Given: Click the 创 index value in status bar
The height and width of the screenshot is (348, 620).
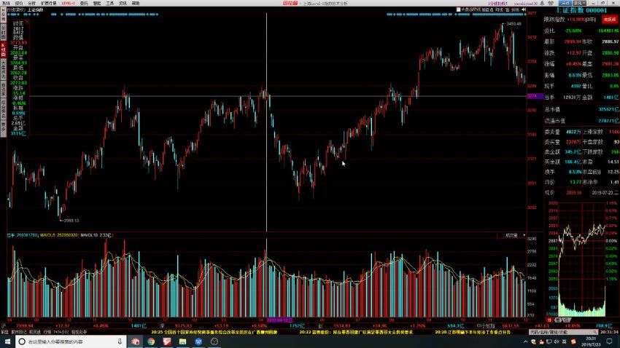Looking at the screenshot, I should click(343, 326).
